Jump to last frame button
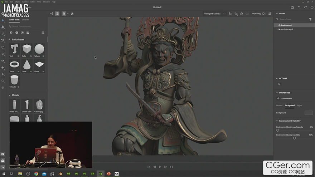Viewport: 315px width, 177px height. tap(171, 167)
